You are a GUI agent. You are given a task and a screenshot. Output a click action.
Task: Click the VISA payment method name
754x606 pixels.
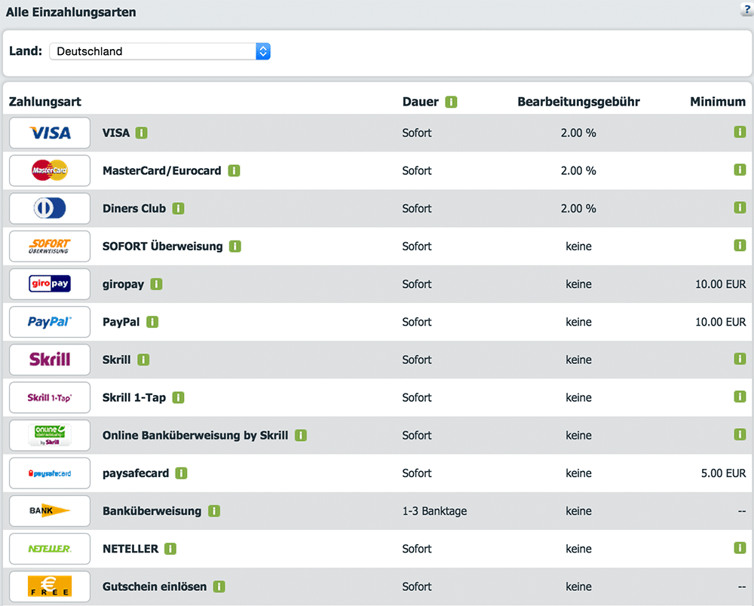[116, 133]
